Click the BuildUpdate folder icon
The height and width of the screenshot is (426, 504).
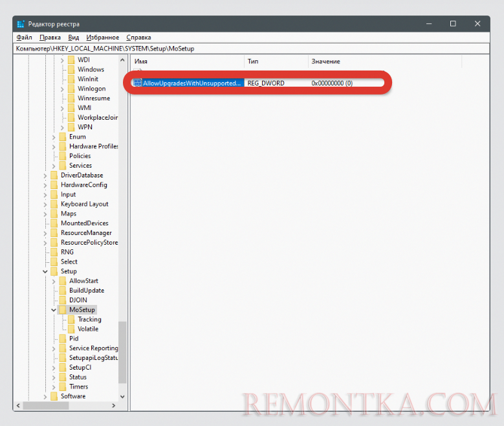click(x=63, y=291)
